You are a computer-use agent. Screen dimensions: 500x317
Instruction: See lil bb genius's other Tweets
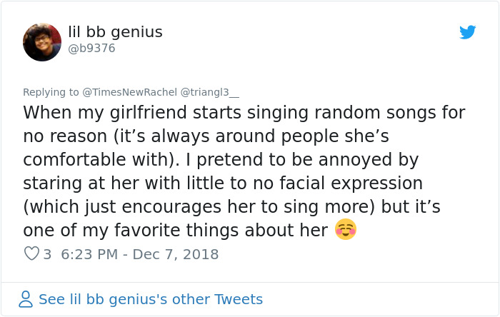150,299
